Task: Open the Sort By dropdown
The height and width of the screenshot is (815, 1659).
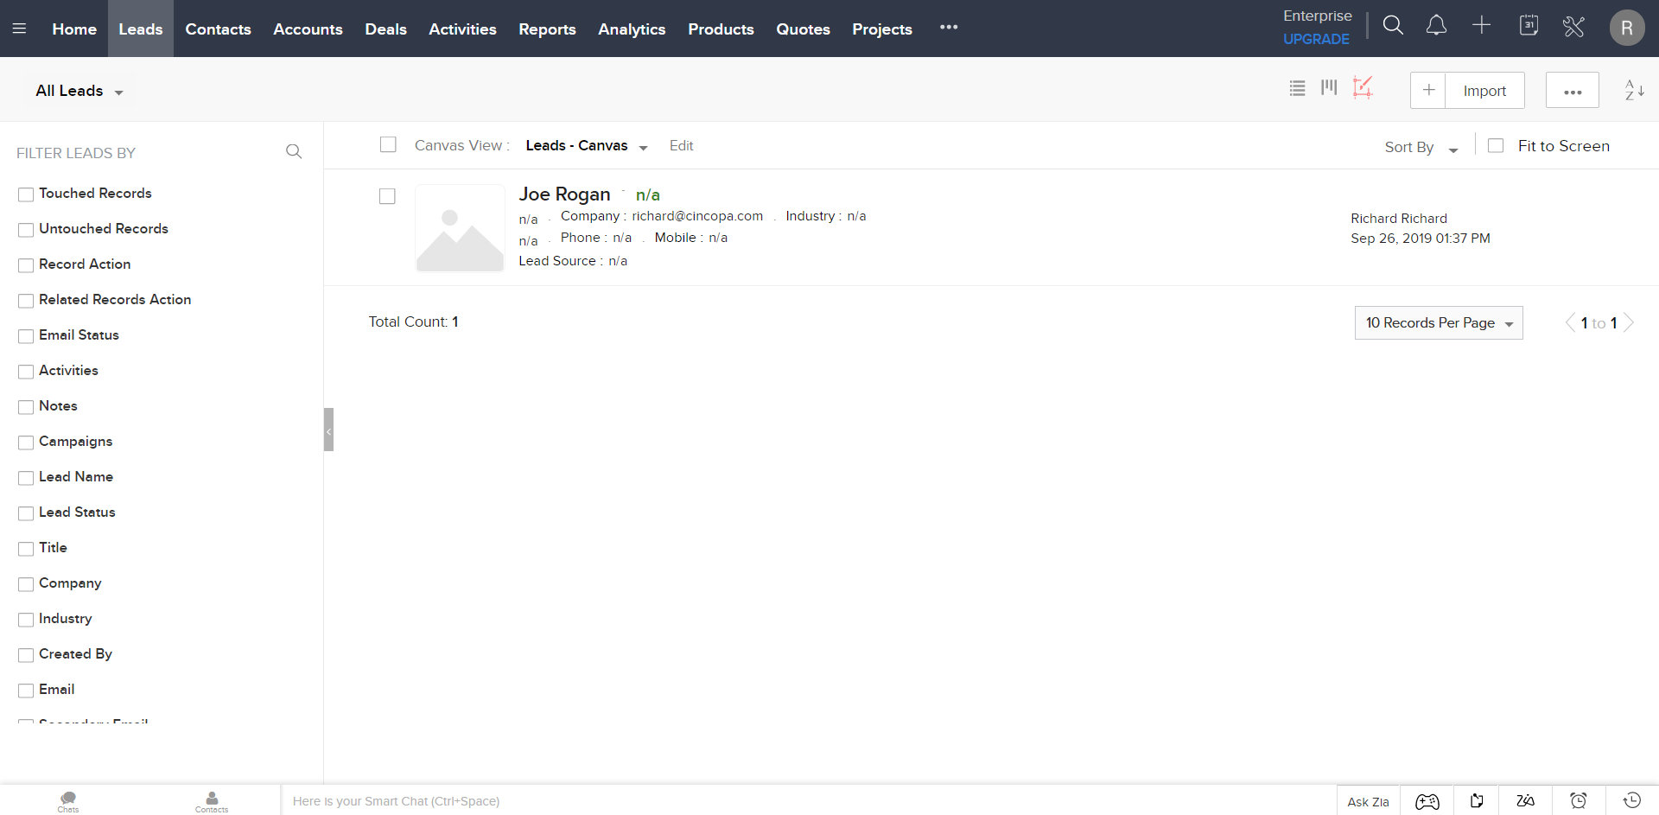Action: pyautogui.click(x=1421, y=148)
